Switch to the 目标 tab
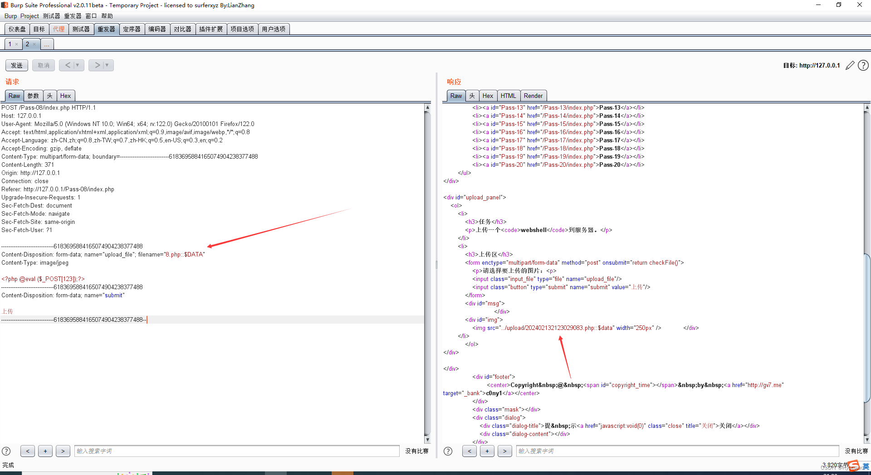Screen dimensions: 871x475 point(39,29)
